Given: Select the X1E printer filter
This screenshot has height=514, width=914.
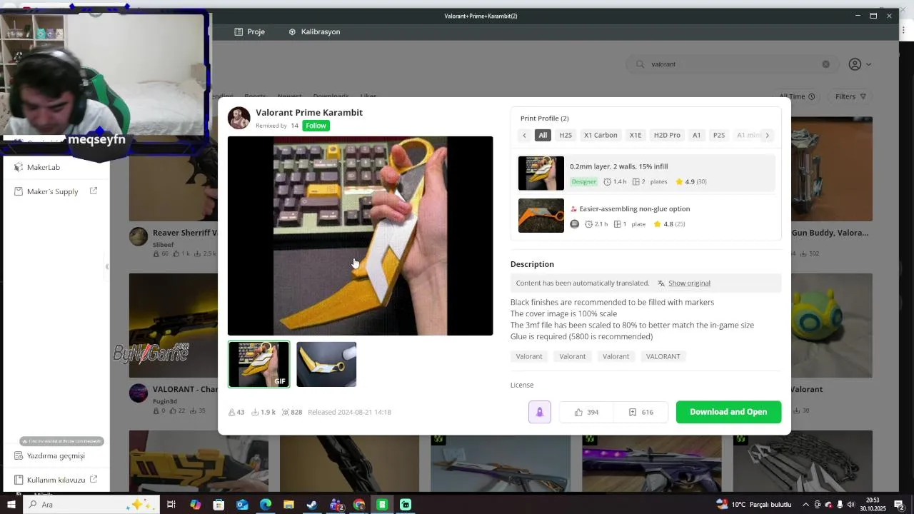Looking at the screenshot, I should click(x=636, y=135).
